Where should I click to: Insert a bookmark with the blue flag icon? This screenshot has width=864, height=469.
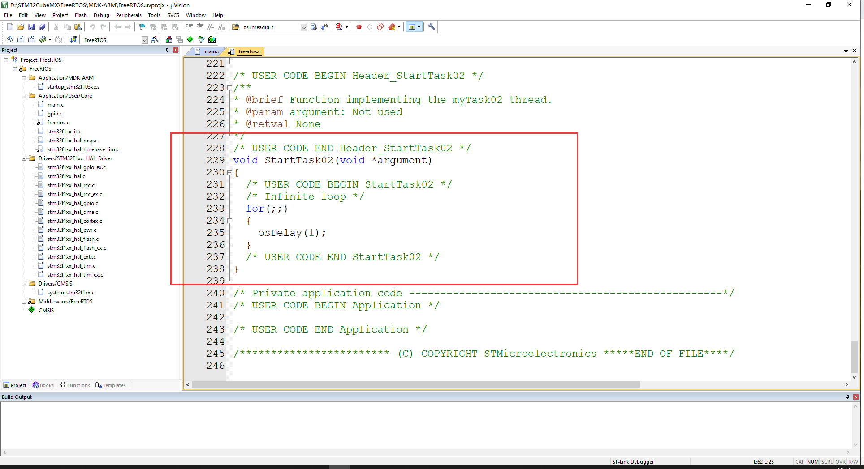pyautogui.click(x=143, y=27)
